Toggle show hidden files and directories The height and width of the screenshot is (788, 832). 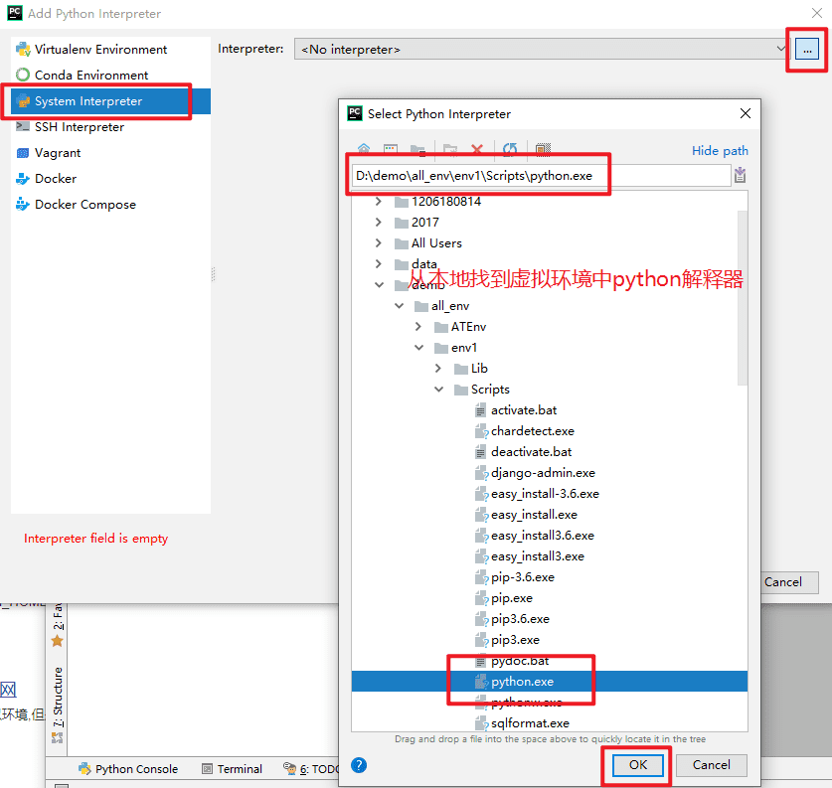click(543, 149)
